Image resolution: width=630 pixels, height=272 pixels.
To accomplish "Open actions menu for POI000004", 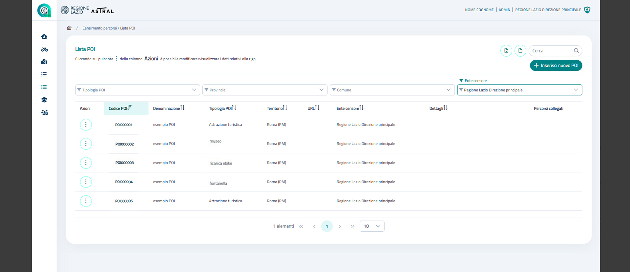I will pyautogui.click(x=86, y=182).
